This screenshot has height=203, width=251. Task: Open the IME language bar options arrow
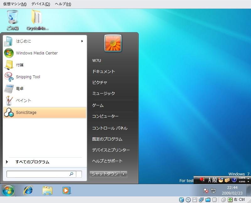click(x=248, y=182)
